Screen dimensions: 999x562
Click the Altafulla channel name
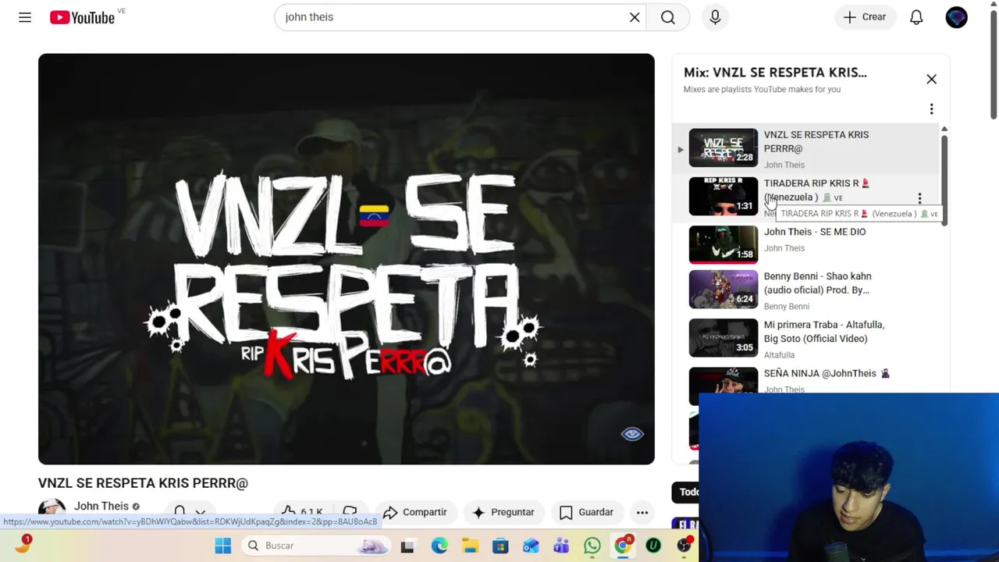(x=779, y=355)
